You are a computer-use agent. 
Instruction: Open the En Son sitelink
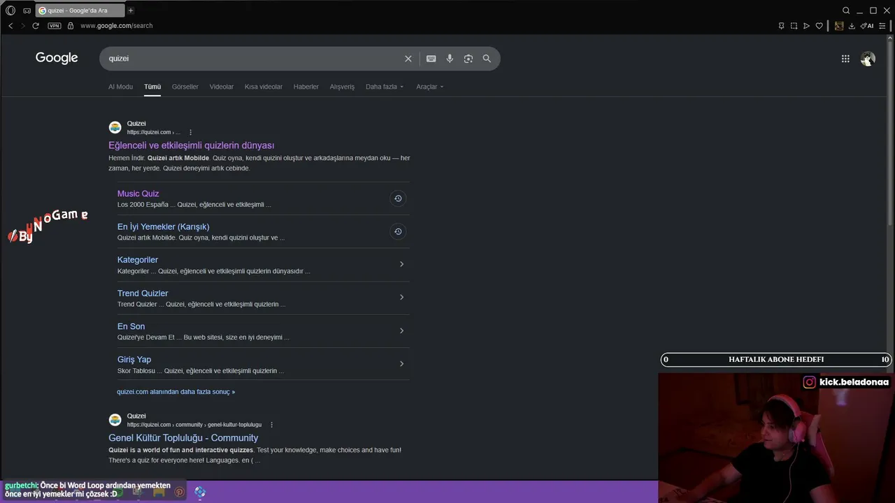pyautogui.click(x=131, y=326)
